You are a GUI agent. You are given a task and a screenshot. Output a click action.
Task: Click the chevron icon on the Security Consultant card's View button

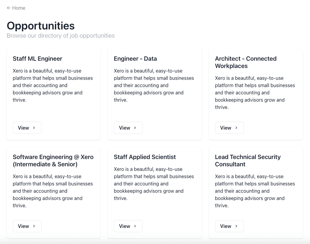(x=236, y=226)
